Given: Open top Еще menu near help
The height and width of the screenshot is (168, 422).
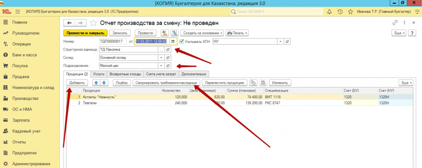Looking at the screenshot, I should [400, 33].
